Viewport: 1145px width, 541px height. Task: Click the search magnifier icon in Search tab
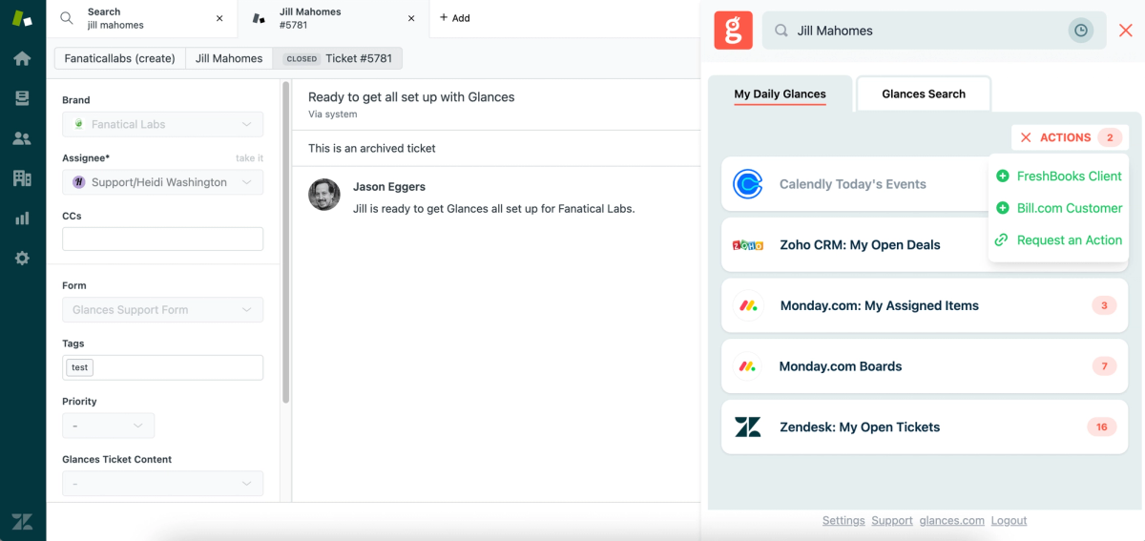(66, 18)
